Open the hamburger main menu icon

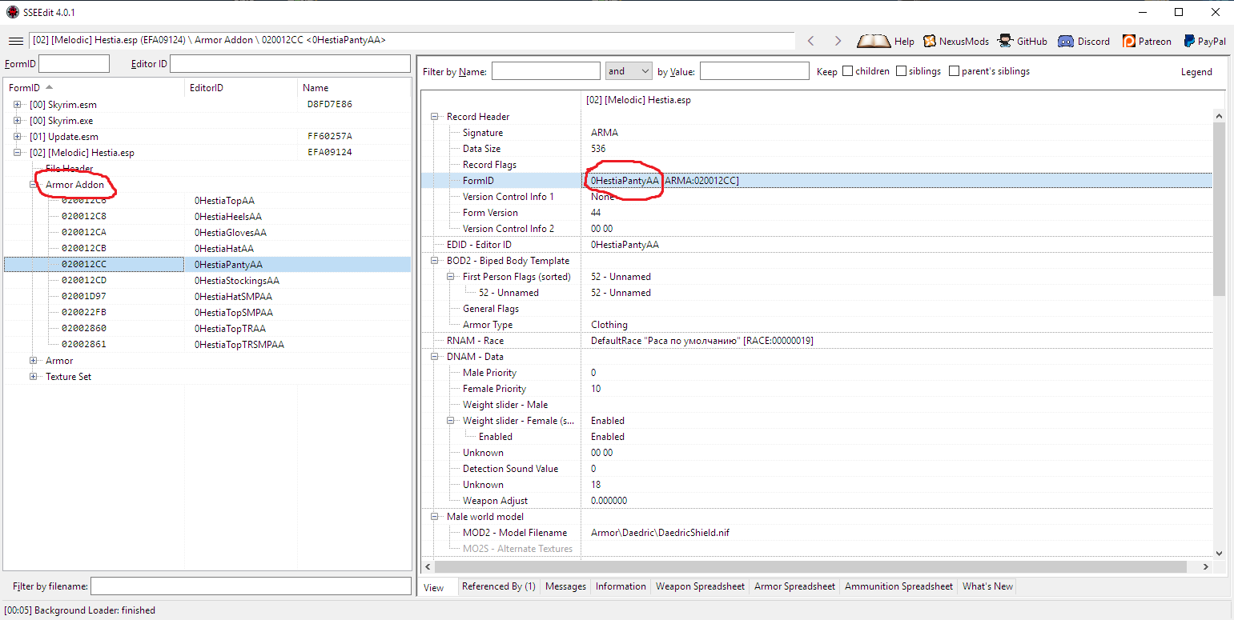(15, 41)
